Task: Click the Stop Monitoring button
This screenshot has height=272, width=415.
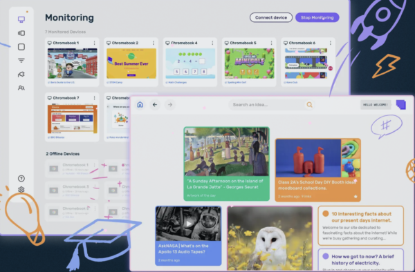Action: (x=317, y=18)
